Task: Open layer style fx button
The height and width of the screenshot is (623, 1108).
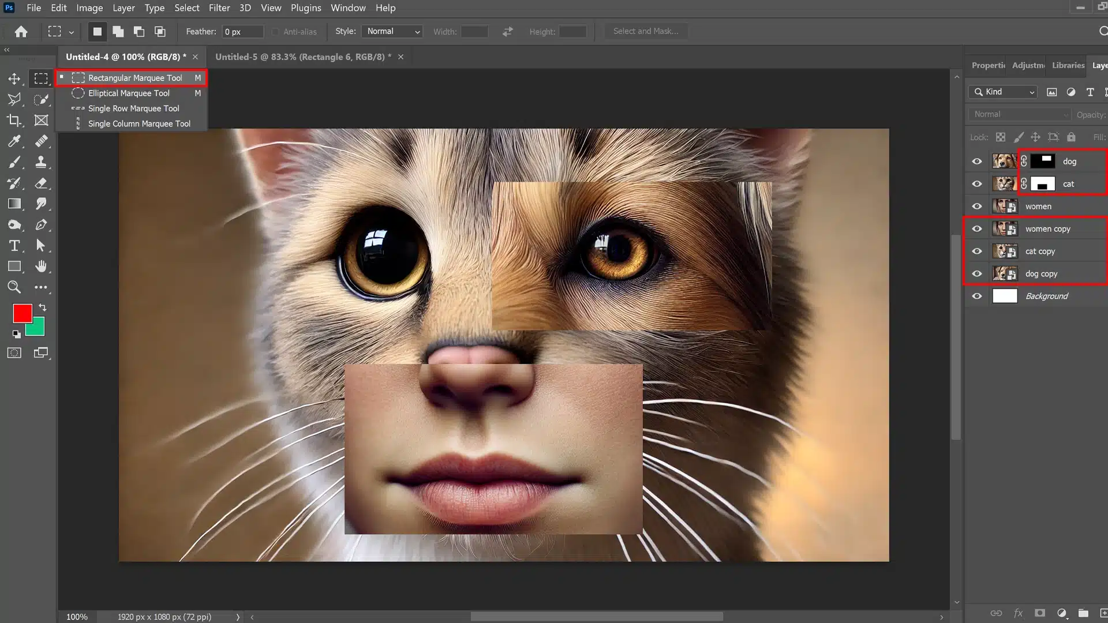Action: click(1019, 613)
